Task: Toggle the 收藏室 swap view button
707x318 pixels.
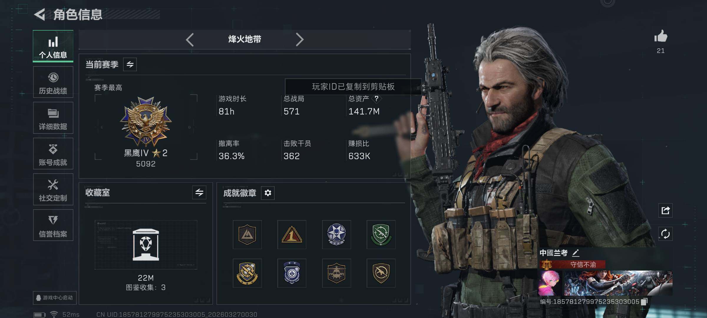Action: [199, 193]
